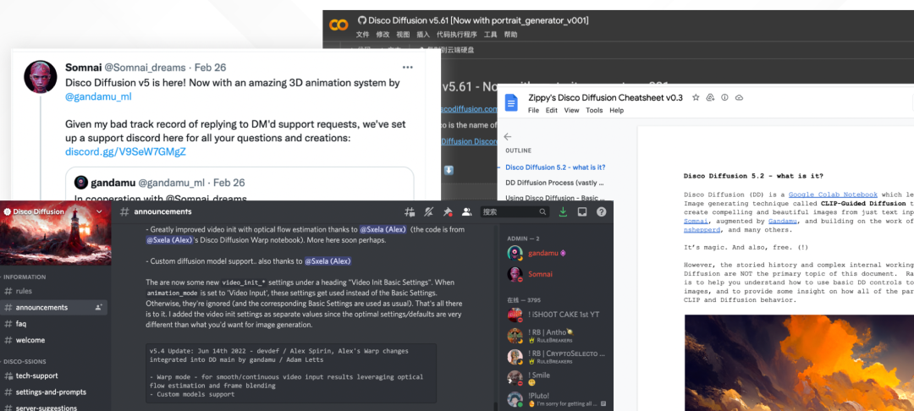Open the 帮助 menu in Colab
914x411 pixels.
pyautogui.click(x=510, y=35)
